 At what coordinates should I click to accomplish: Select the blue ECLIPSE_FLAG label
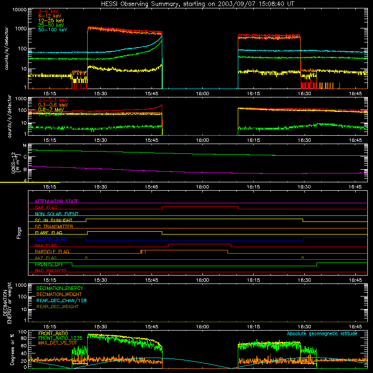51,239
